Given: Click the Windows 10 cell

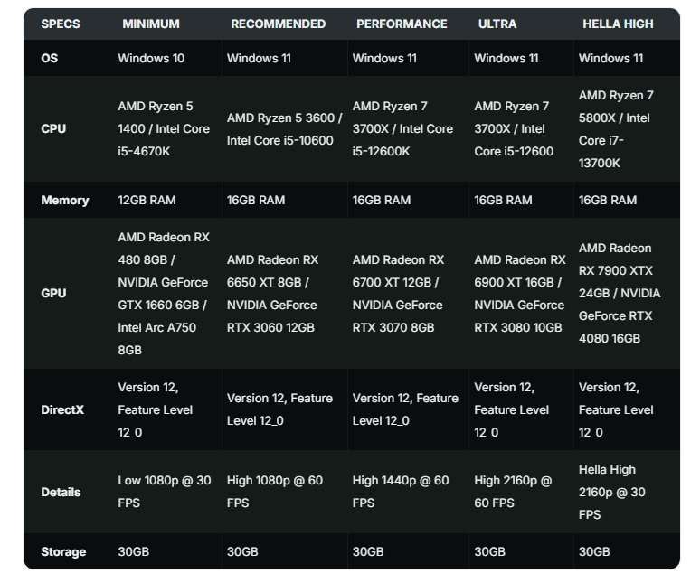Looking at the screenshot, I should 151,58.
